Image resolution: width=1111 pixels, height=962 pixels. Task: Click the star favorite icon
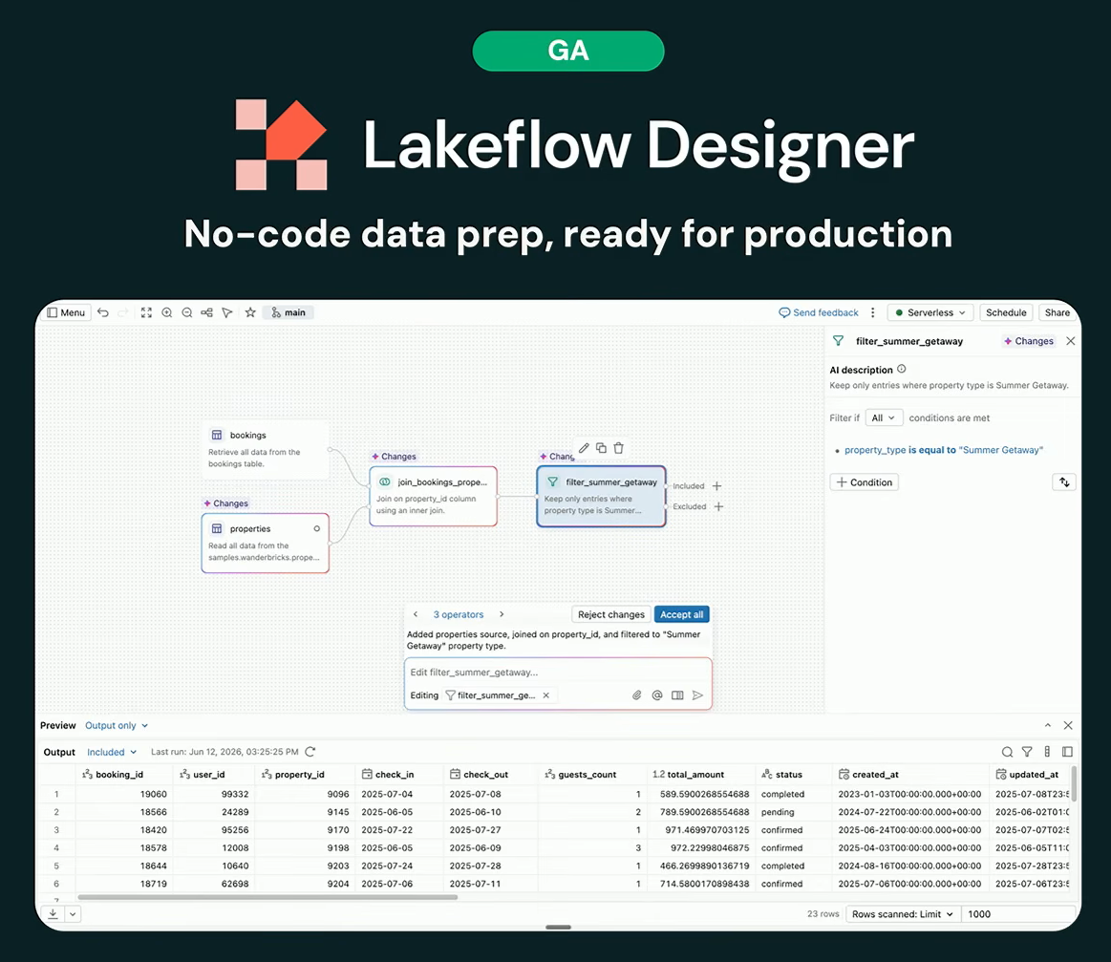click(250, 312)
